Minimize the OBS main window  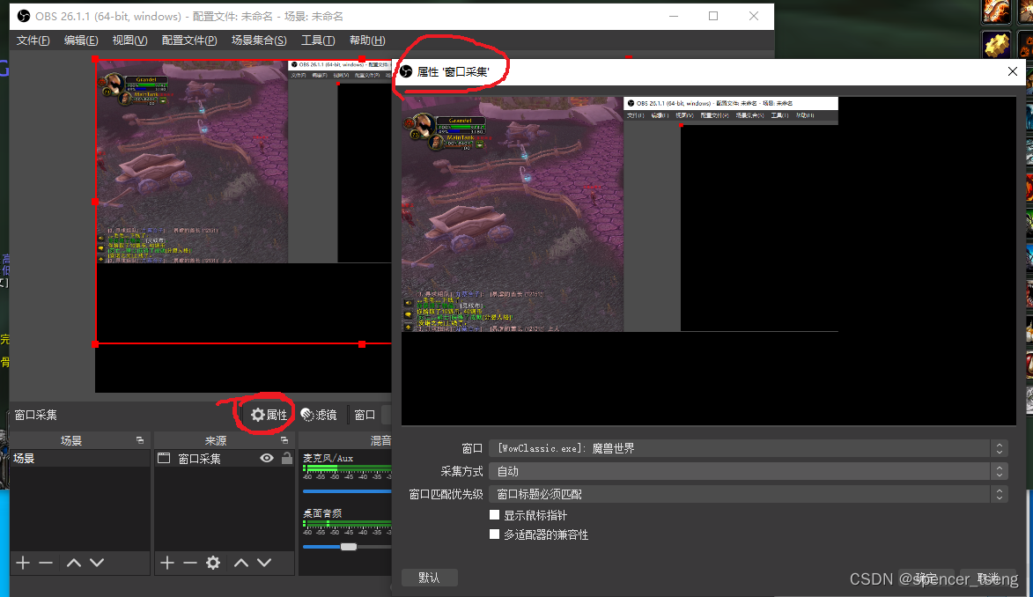(x=674, y=16)
